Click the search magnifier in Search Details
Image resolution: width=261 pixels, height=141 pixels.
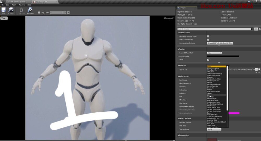pos(252,29)
